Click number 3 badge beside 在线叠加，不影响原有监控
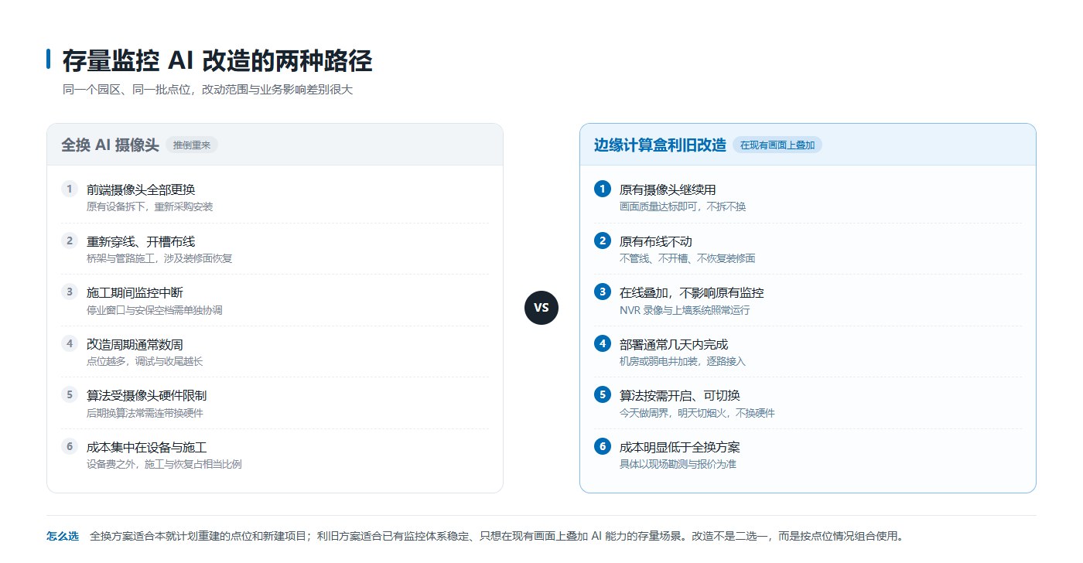The width and height of the screenshot is (1083, 563). (603, 292)
